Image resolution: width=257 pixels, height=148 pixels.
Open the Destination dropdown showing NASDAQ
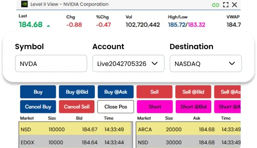point(206,63)
